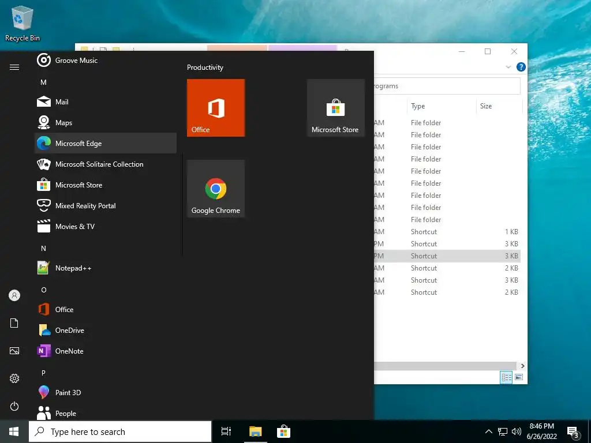
Task: Open Documents from the Start sidebar
Action: (14, 323)
